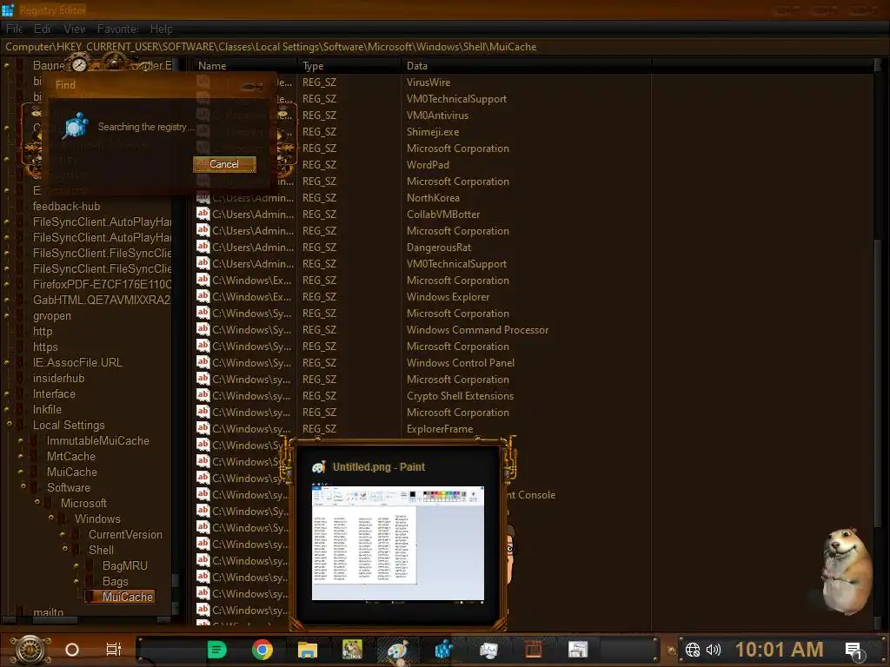The width and height of the screenshot is (890, 667).
Task: Switch to Paint on the taskbar
Action: click(x=397, y=650)
